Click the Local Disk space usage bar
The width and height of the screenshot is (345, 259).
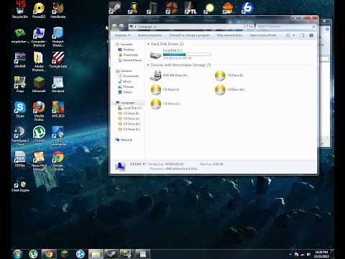point(187,55)
